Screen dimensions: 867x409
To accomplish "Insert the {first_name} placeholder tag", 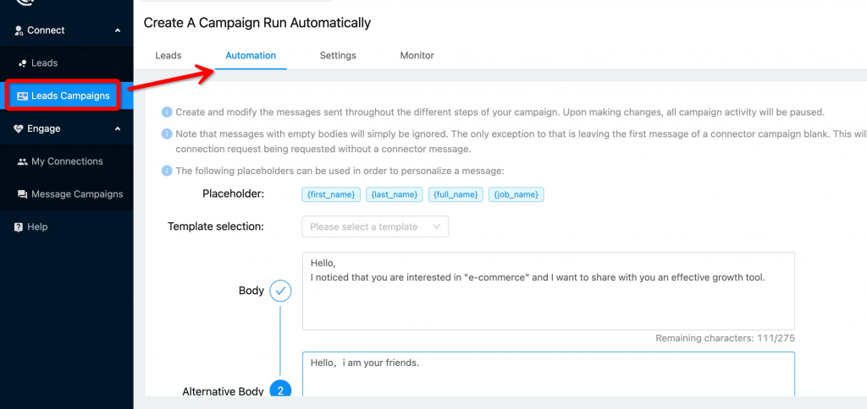I will click(331, 194).
